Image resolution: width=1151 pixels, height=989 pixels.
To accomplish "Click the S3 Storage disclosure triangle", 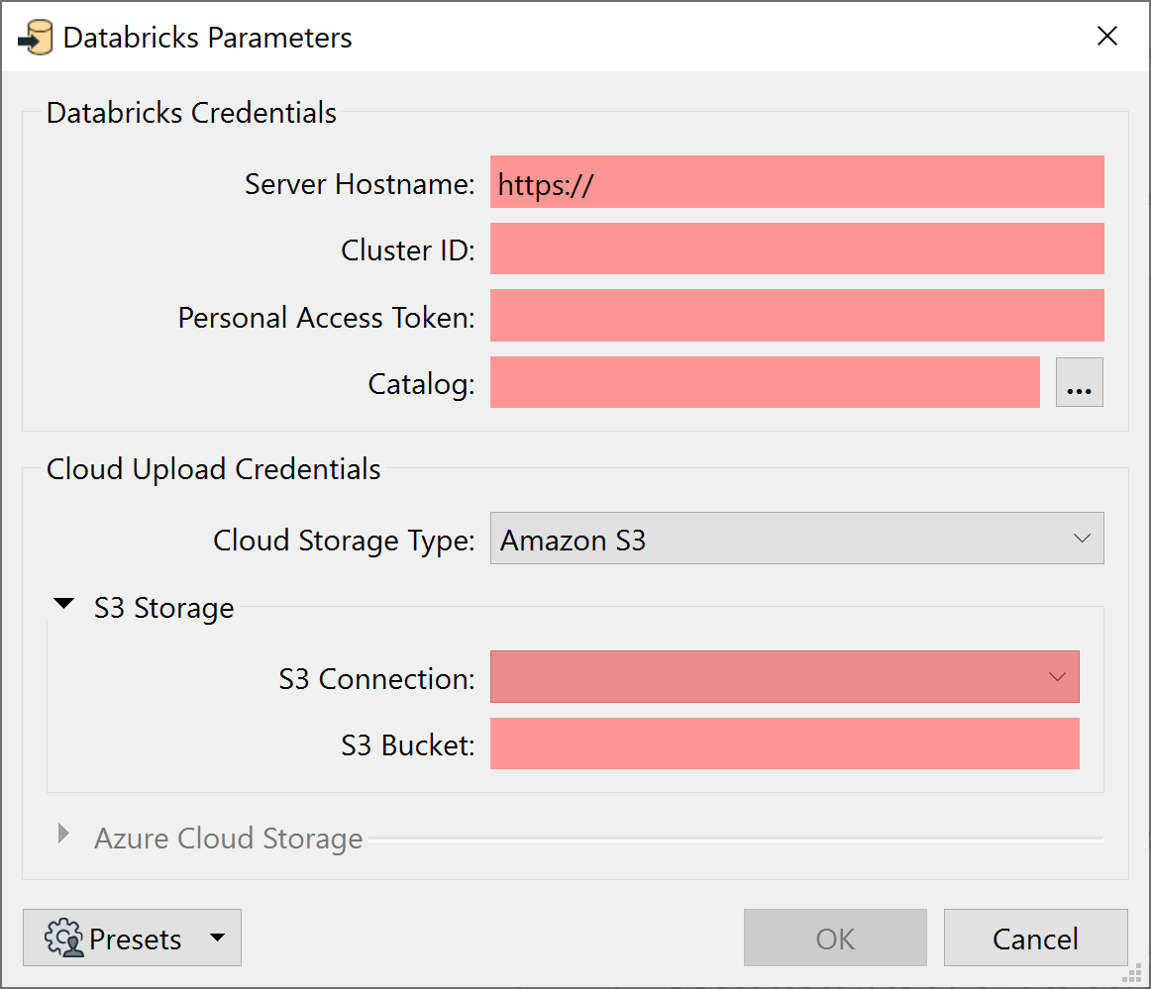I will click(x=64, y=603).
